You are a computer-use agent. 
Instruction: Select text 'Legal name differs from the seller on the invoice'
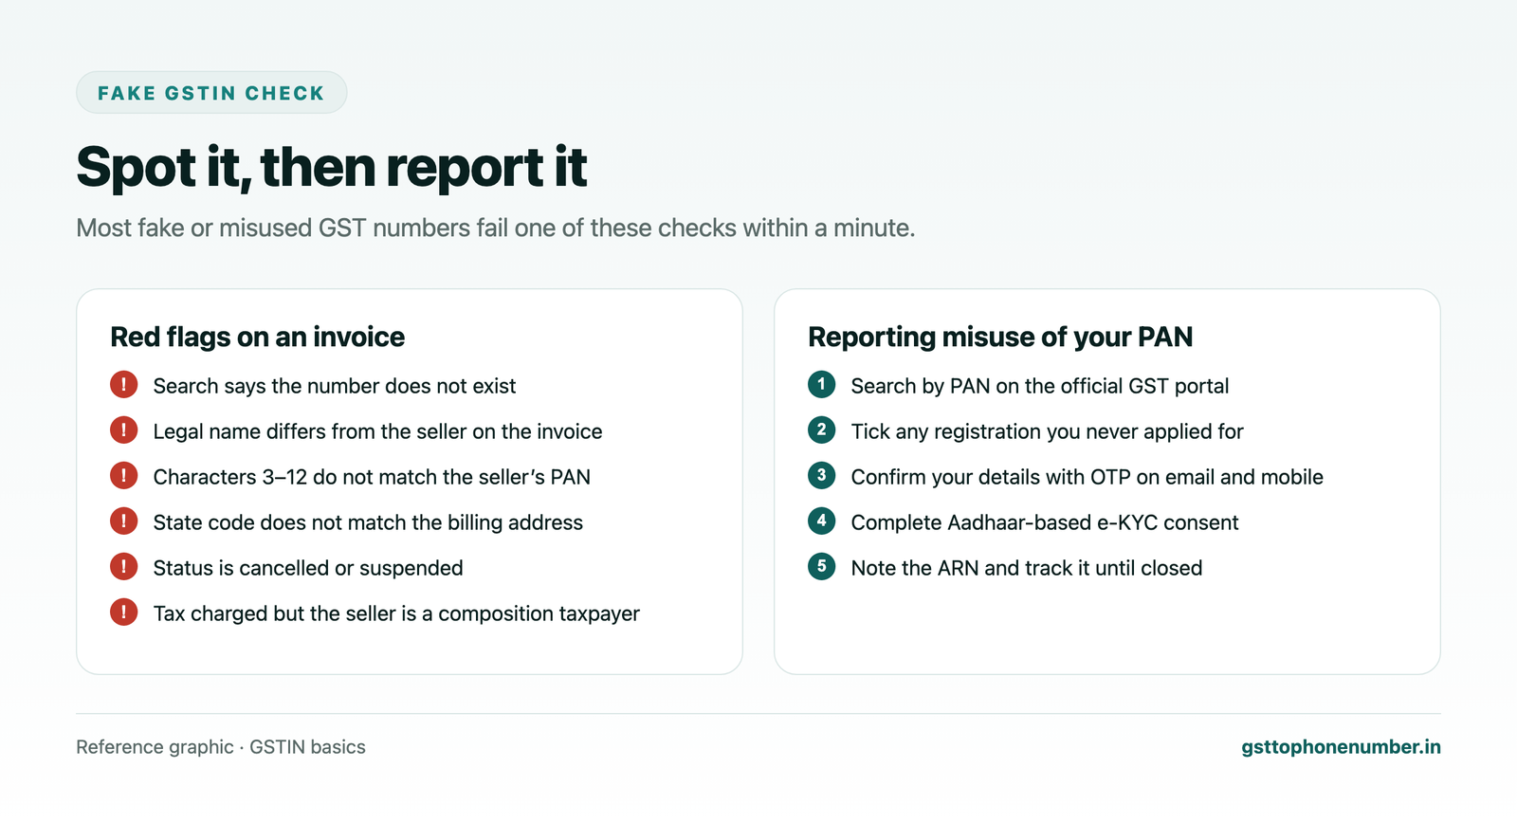coord(377,431)
